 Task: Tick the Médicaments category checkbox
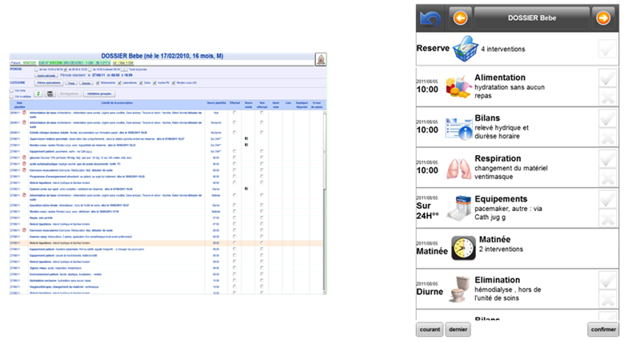click(x=99, y=82)
